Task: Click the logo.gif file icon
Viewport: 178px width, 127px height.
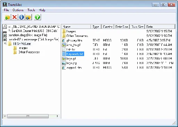Action: tap(64, 58)
